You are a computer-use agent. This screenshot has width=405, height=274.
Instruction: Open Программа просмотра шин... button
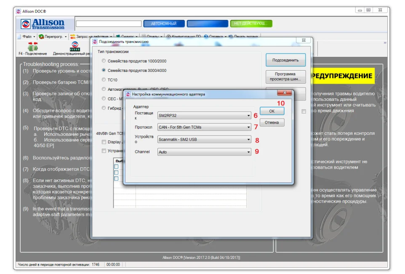[285, 76]
